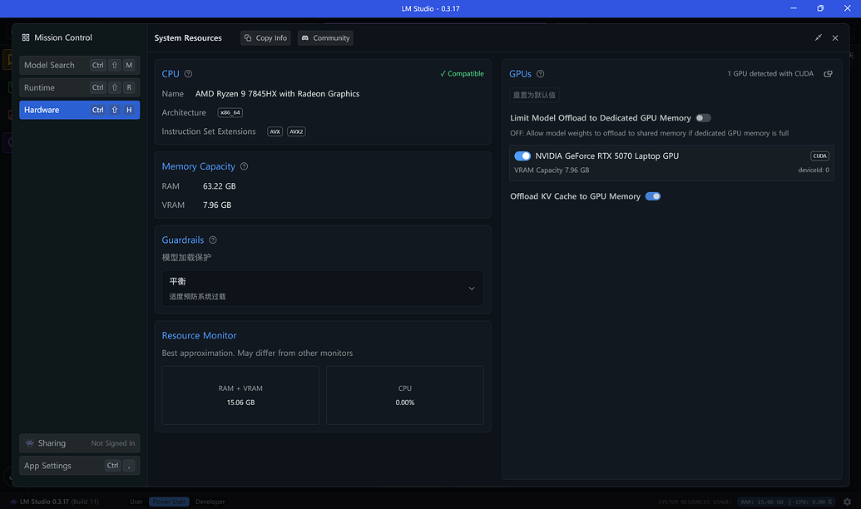The width and height of the screenshot is (861, 509).
Task: Click the CPU usage card
Action: (x=405, y=395)
